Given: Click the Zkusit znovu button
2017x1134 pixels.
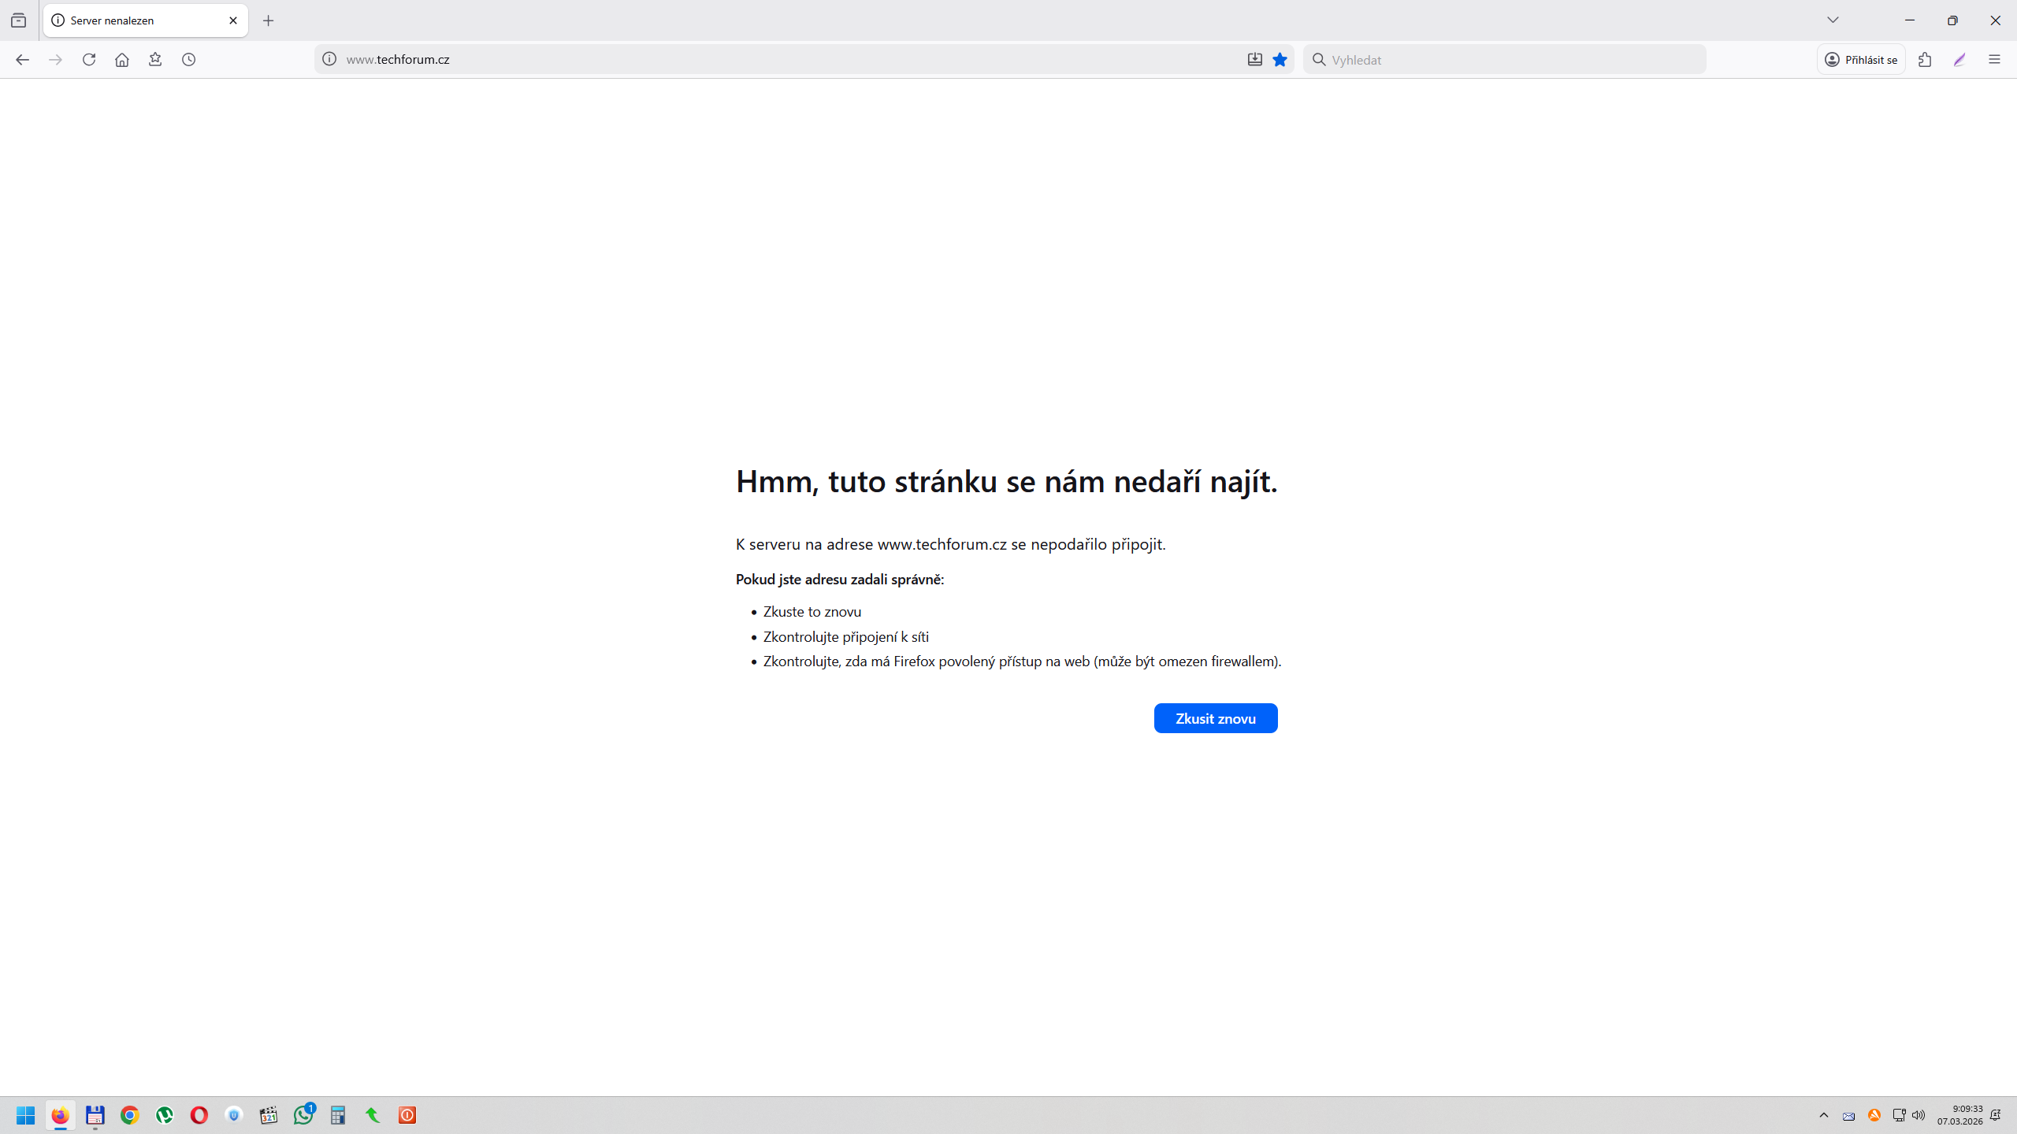Looking at the screenshot, I should (x=1215, y=718).
